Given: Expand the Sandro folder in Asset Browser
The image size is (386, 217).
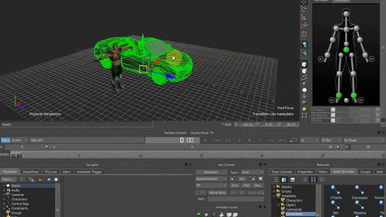Looking at the screenshot, I should click(274, 187).
